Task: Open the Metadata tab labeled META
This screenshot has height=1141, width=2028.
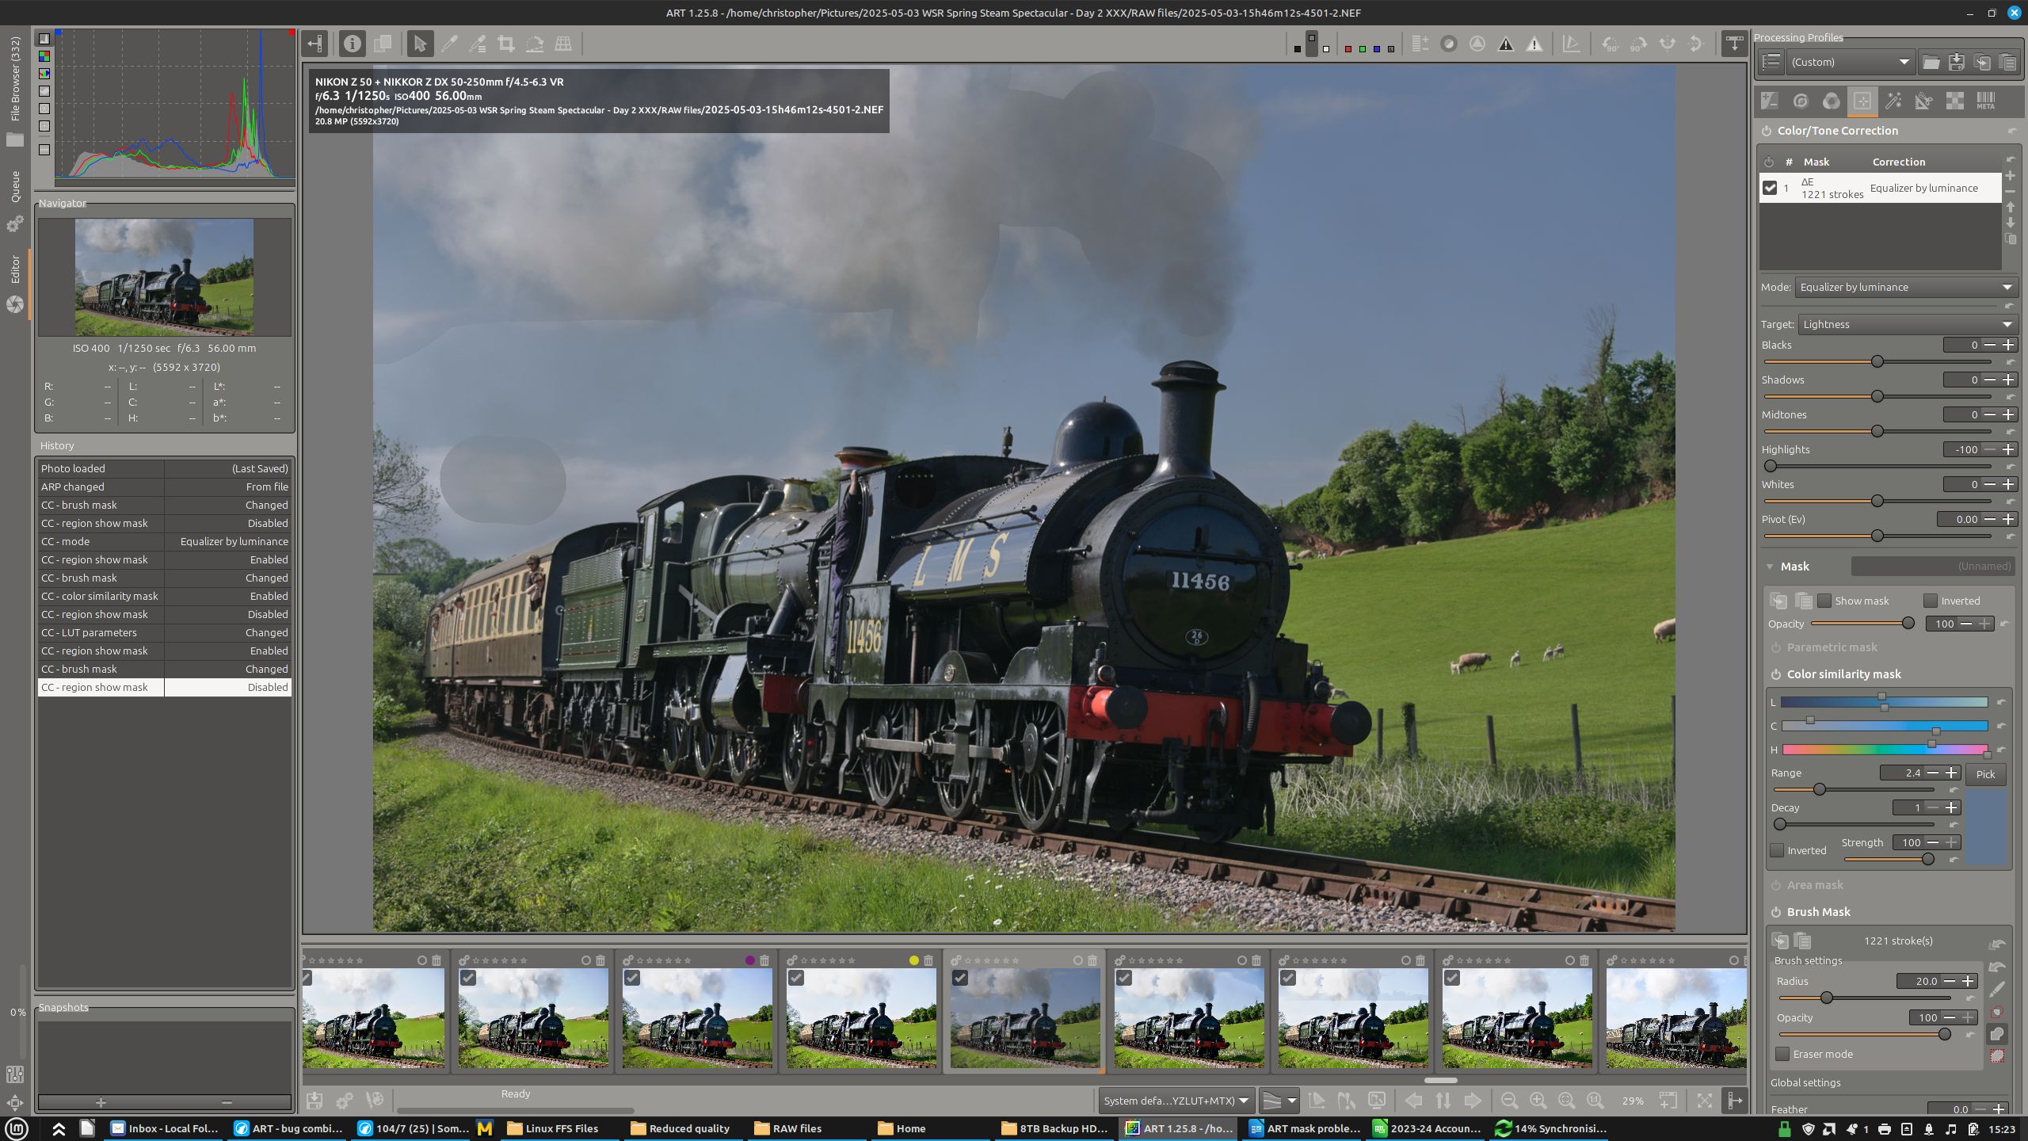Action: [x=1985, y=101]
